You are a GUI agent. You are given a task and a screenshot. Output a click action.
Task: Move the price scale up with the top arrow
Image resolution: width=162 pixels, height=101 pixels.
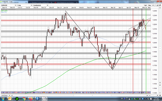click(x=160, y=7)
